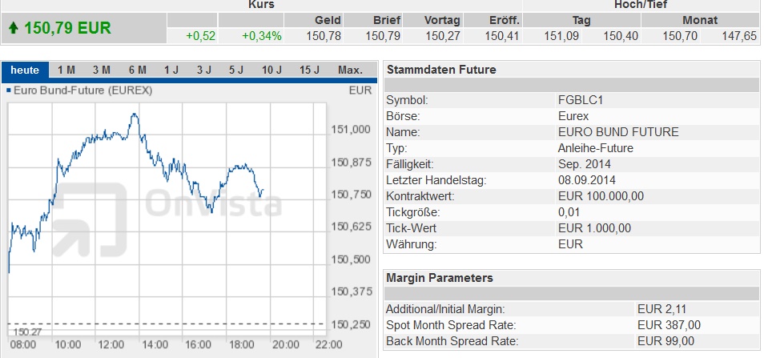The width and height of the screenshot is (764, 358).
Task: Click the OnVista watermark logo in chart
Action: tap(167, 219)
